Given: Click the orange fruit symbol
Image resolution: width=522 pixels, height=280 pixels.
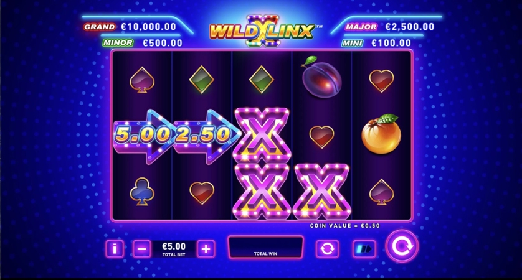Looking at the screenshot, I should (381, 134).
